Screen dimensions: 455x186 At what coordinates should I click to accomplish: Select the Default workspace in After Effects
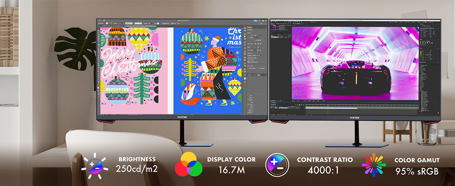coord(390,22)
